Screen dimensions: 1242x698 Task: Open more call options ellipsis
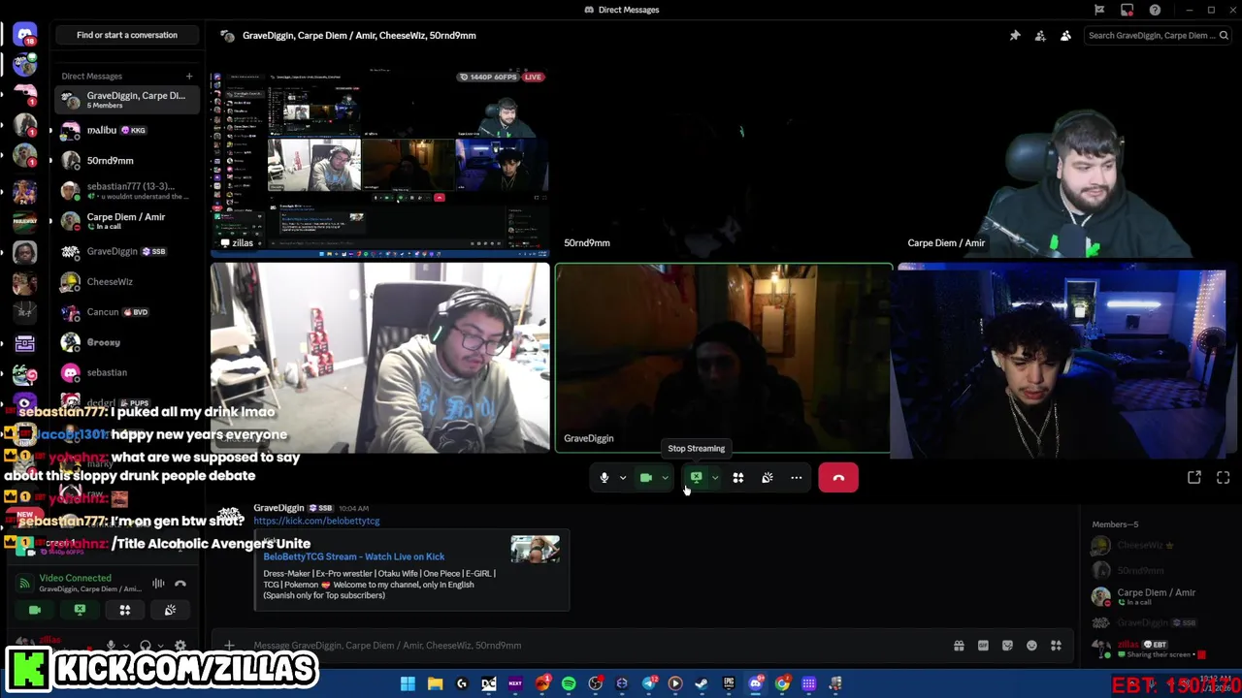tap(797, 478)
